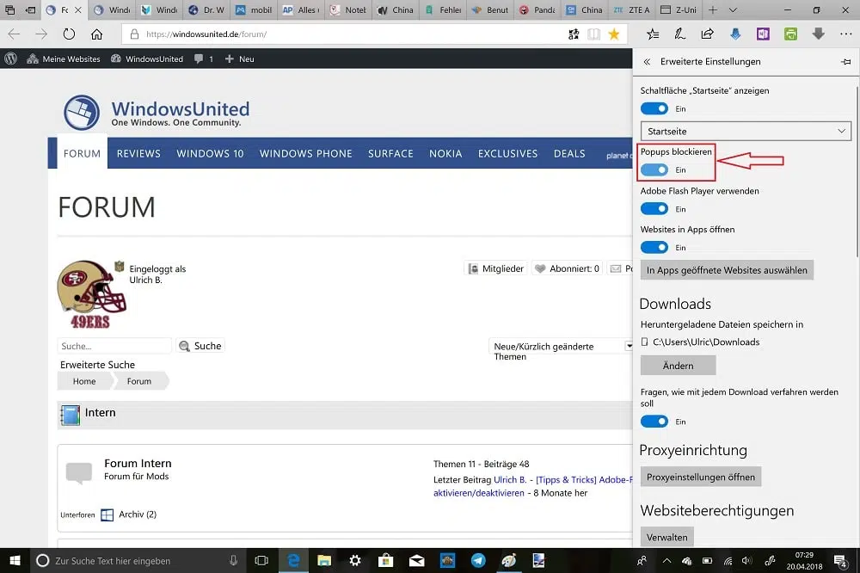Open the favorites hub

[653, 34]
